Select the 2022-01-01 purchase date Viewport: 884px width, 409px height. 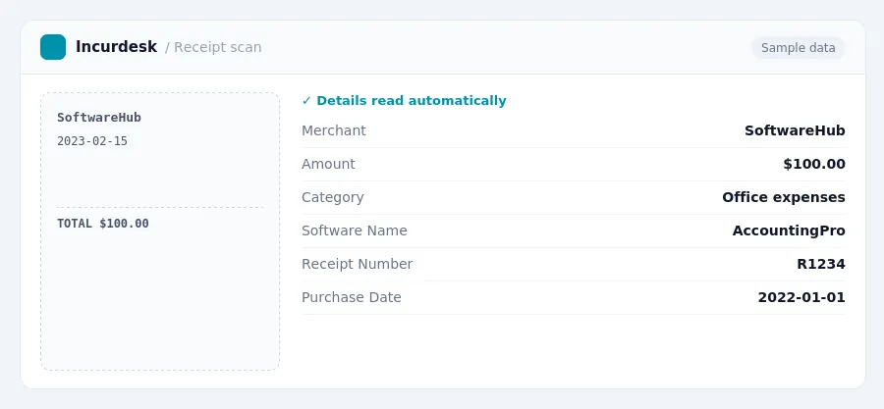[801, 297]
